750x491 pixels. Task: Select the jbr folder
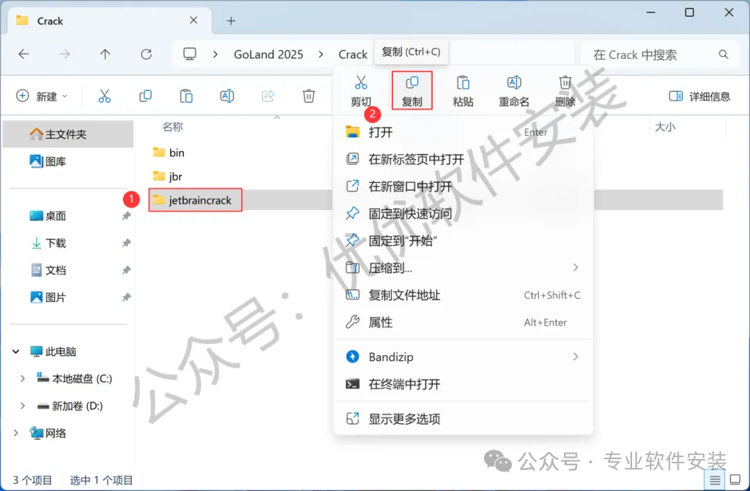click(x=167, y=176)
